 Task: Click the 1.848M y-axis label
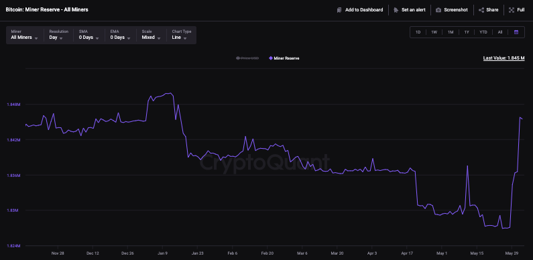[x=14, y=105]
